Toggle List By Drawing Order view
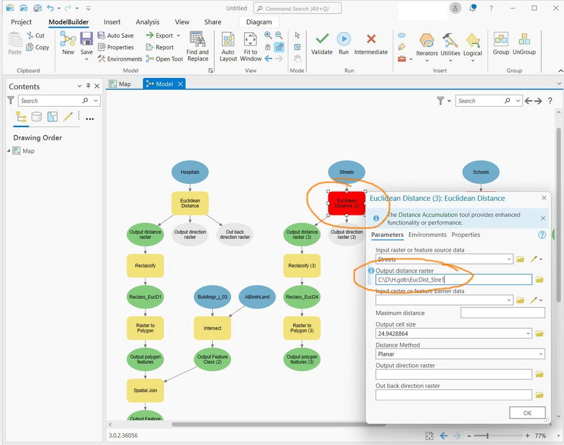 21,117
